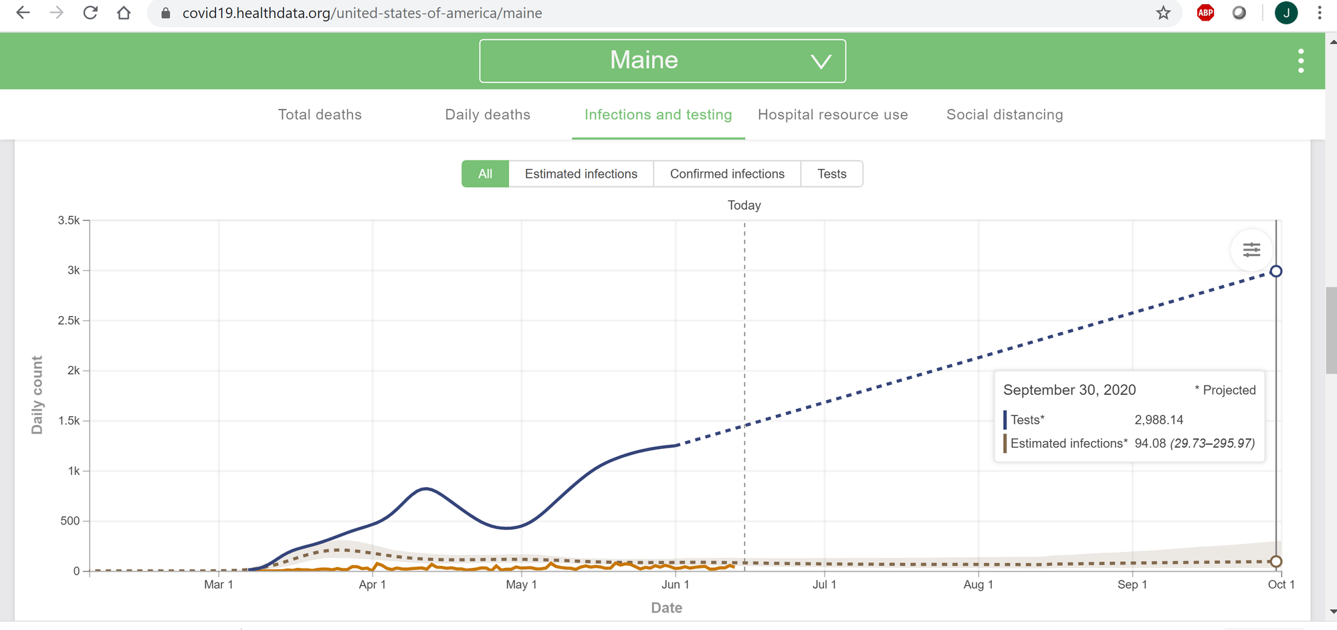Click the browser forward arrow

tap(57, 13)
